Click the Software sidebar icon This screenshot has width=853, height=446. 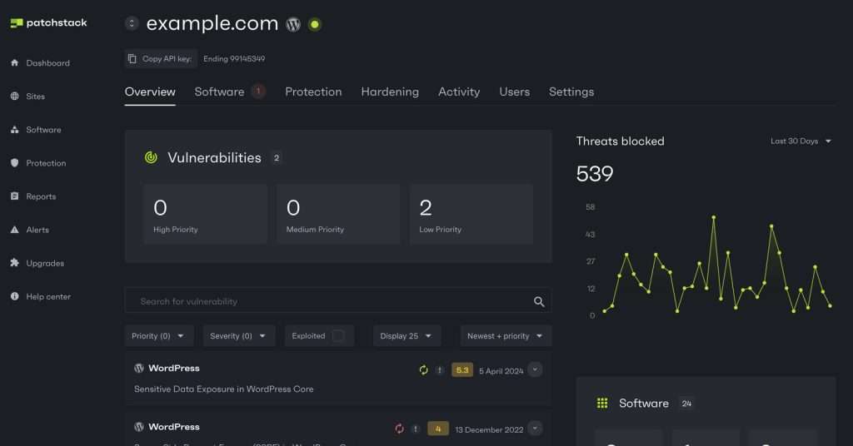point(15,130)
